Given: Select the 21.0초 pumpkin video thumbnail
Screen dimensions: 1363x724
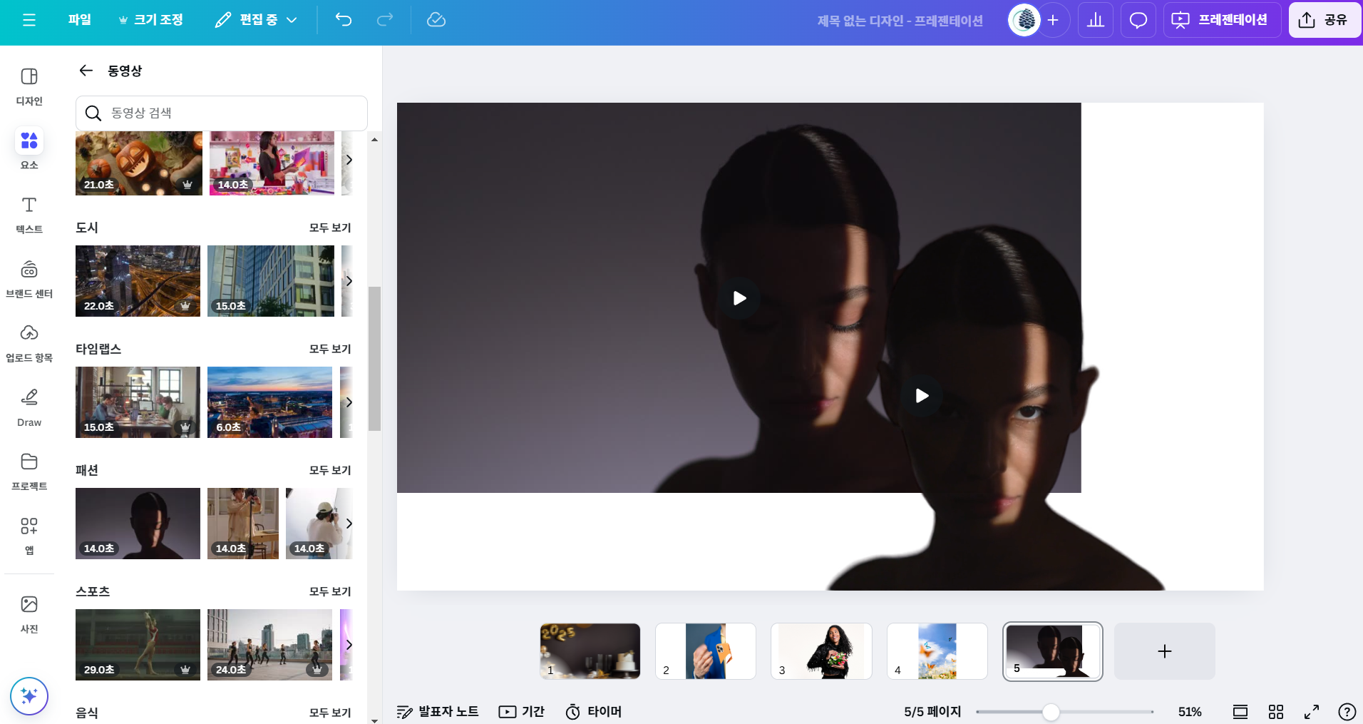Looking at the screenshot, I should 139,163.
